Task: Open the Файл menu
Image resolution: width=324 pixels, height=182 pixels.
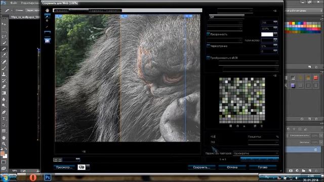Action: coord(14,3)
